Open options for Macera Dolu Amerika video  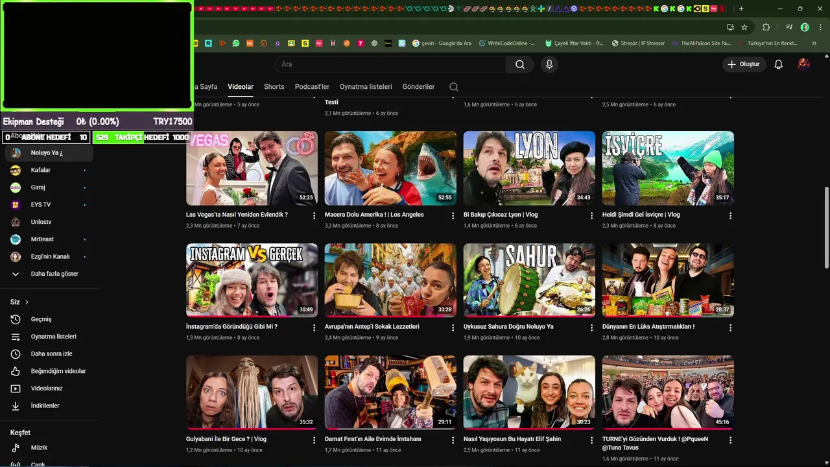tap(453, 216)
